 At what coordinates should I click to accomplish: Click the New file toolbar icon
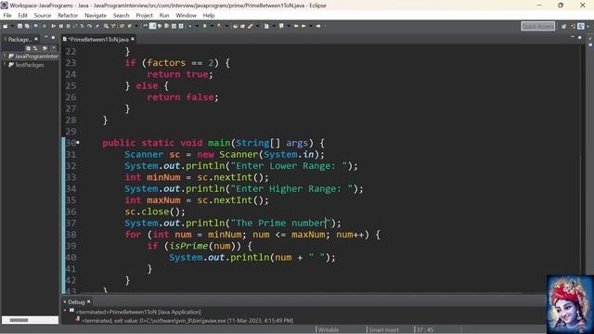5,26
